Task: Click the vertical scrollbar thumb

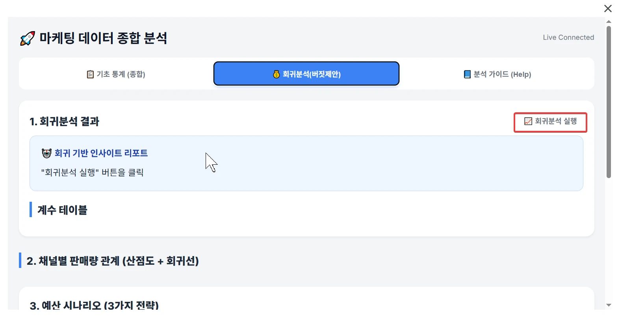Action: click(609, 102)
